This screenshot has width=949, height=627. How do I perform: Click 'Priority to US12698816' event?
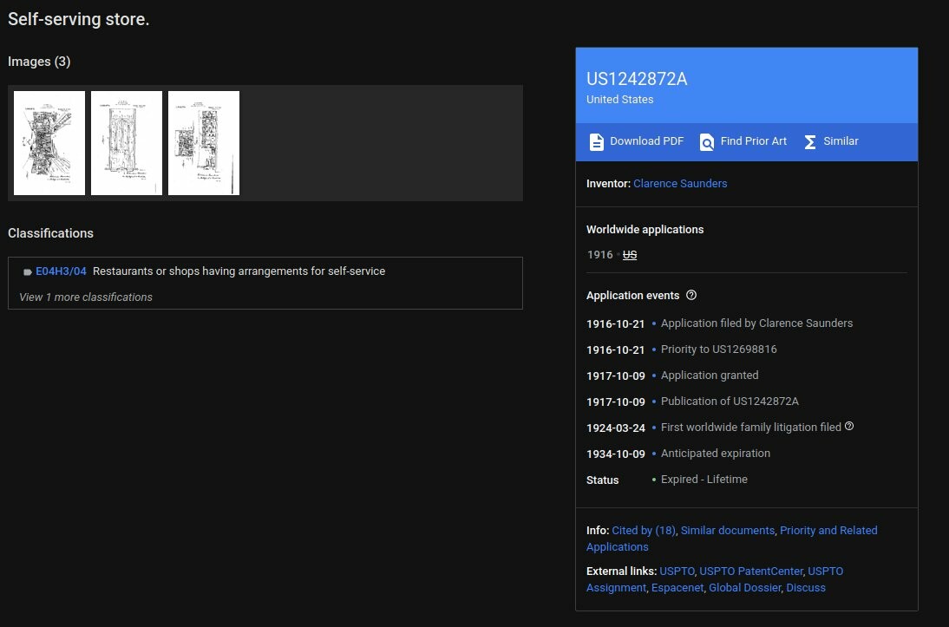(x=718, y=349)
